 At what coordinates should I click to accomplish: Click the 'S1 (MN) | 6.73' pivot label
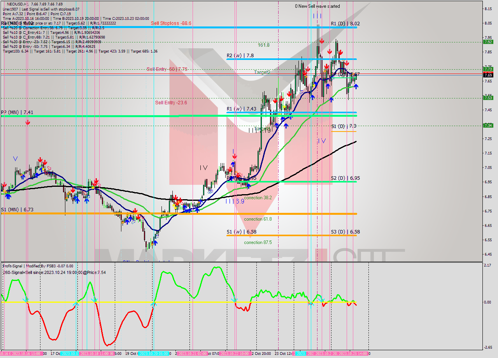[x=17, y=210]
